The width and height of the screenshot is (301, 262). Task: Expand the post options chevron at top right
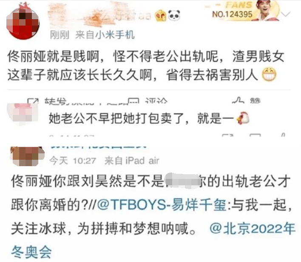(x=286, y=14)
